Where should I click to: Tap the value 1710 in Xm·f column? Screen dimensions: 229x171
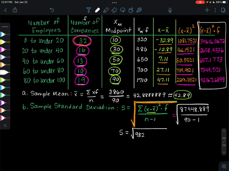point(142,80)
